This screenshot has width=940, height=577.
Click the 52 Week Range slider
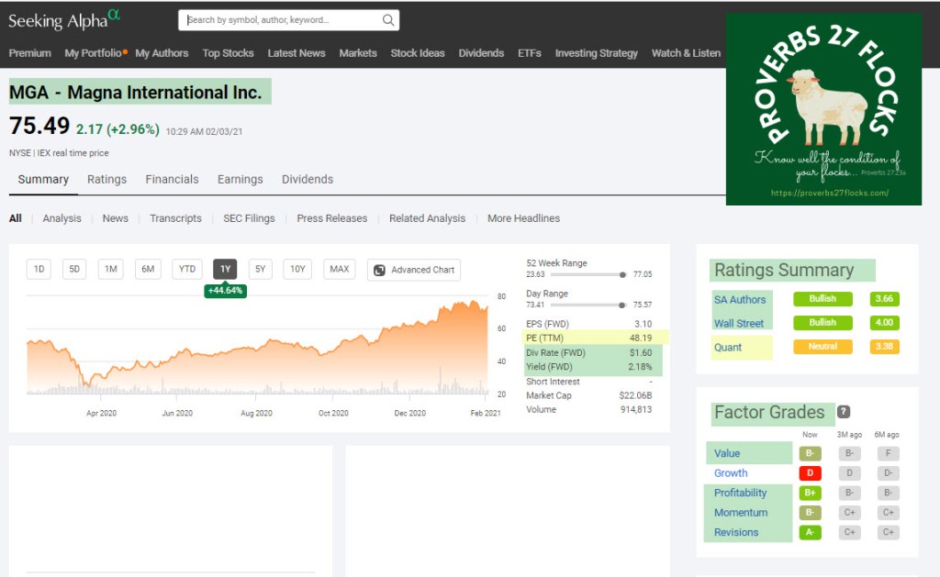575,274
